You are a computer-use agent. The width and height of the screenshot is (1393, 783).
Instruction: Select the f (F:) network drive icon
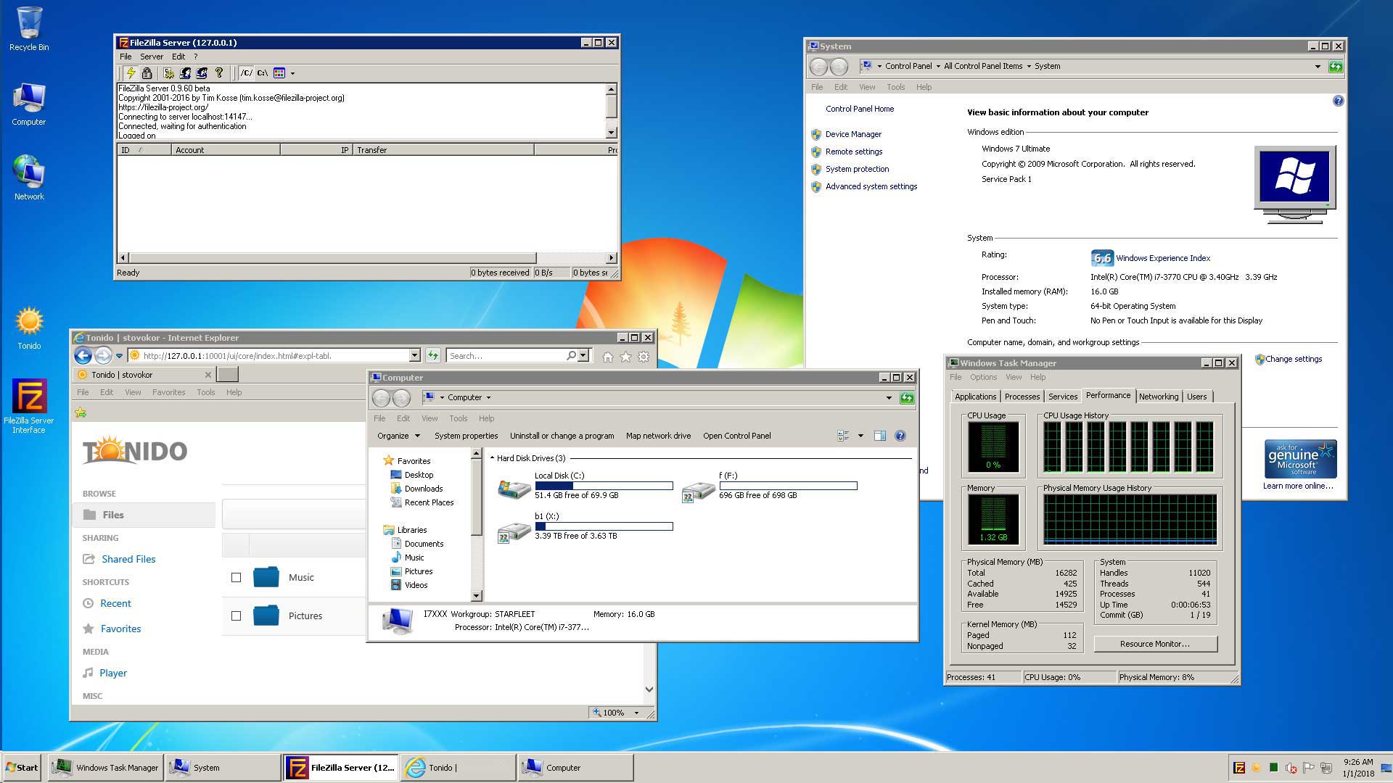699,491
